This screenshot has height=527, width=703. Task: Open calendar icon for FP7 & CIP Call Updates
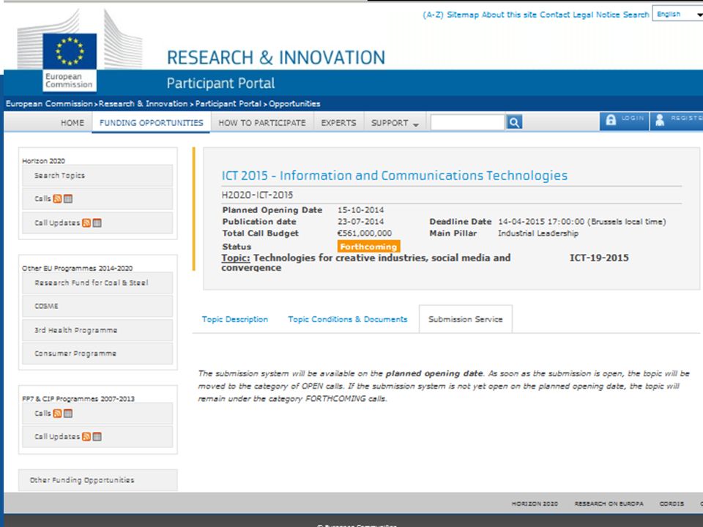pyautogui.click(x=97, y=436)
